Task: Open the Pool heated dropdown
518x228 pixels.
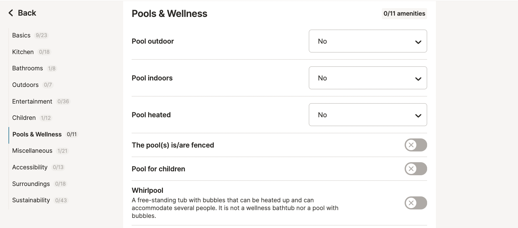Action: (x=367, y=115)
